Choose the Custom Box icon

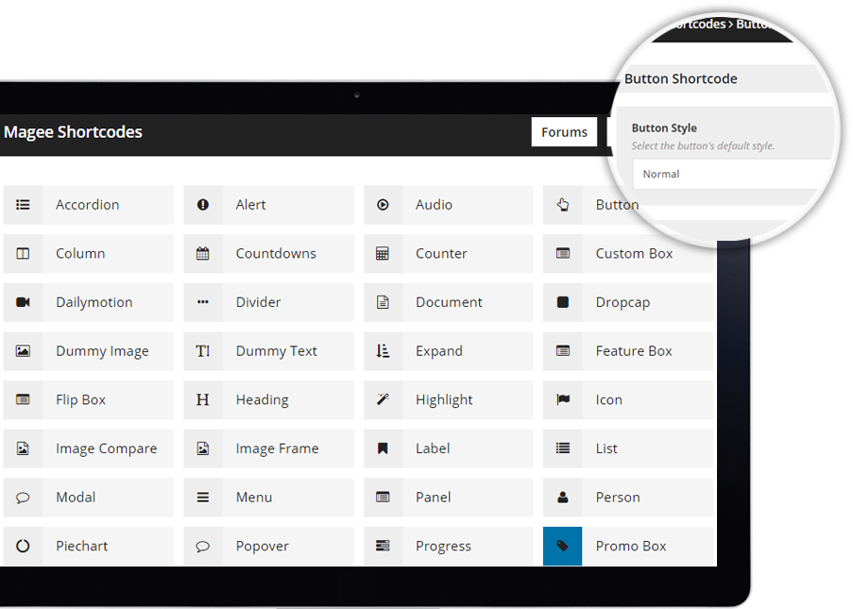point(563,253)
